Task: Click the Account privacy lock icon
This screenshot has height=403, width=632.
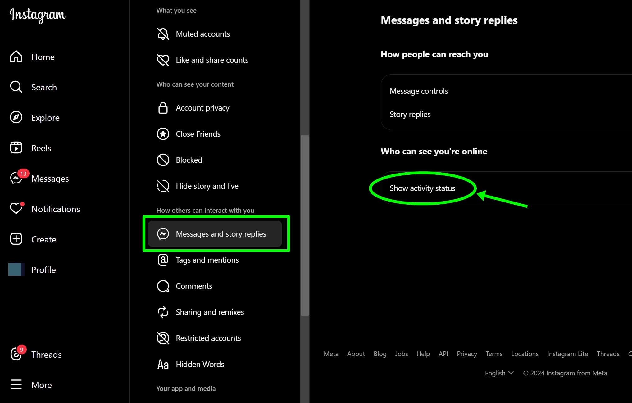Action: (x=163, y=108)
